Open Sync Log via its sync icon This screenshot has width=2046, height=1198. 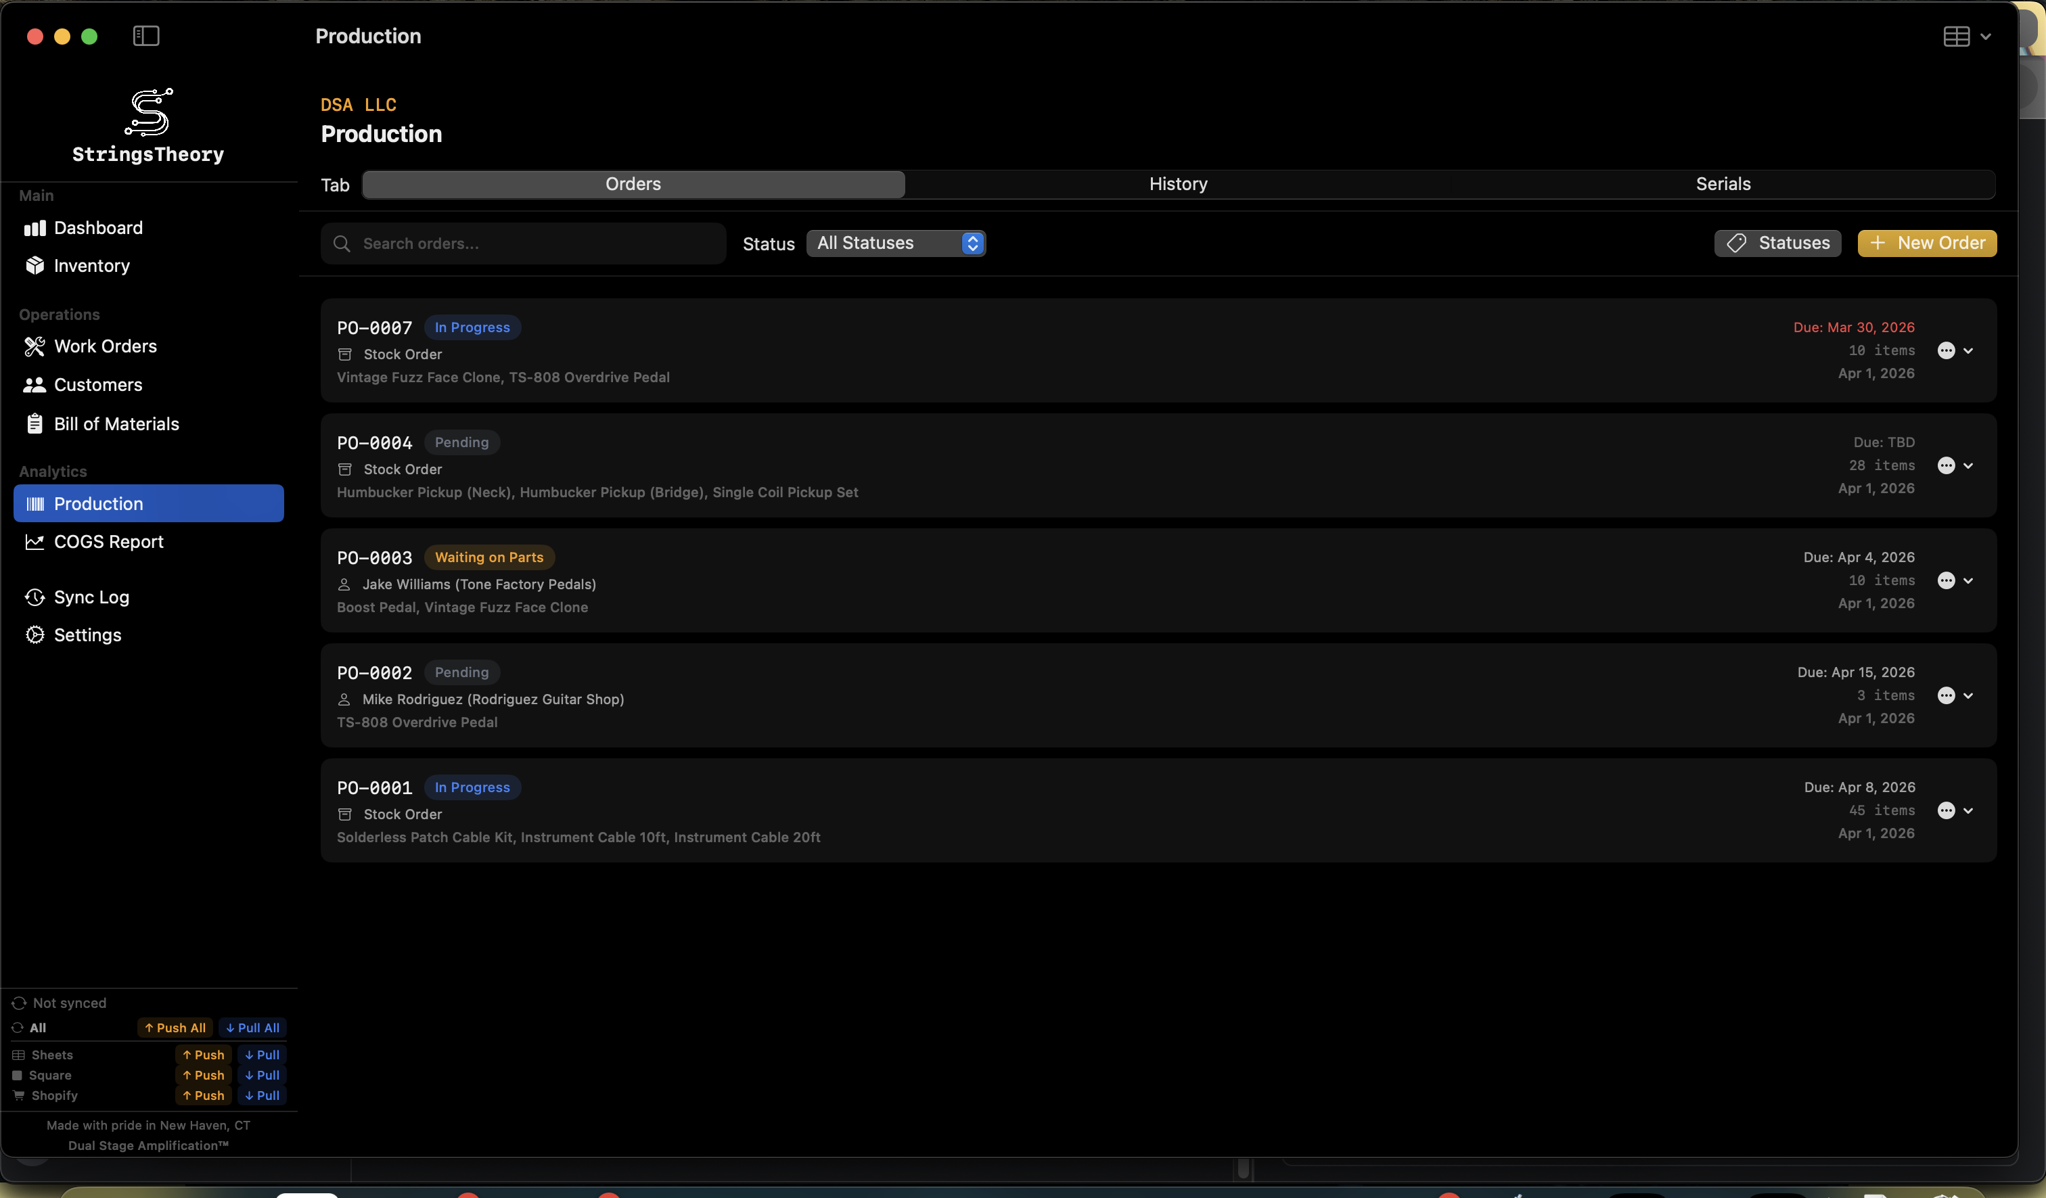[x=35, y=597]
